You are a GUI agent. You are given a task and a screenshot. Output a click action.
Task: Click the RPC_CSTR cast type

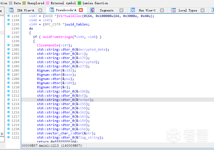click(x=53, y=24)
